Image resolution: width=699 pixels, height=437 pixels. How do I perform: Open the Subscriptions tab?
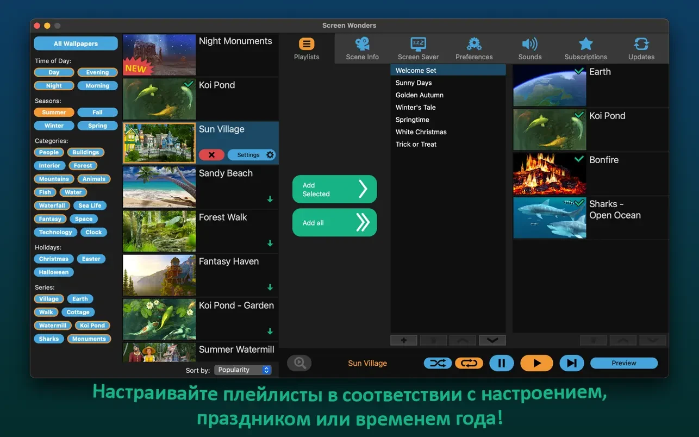[x=585, y=49]
